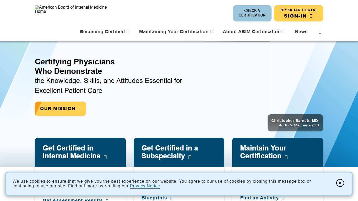Click arrow icon on Maintain Your Certification card
358x201 pixels.
click(x=286, y=157)
